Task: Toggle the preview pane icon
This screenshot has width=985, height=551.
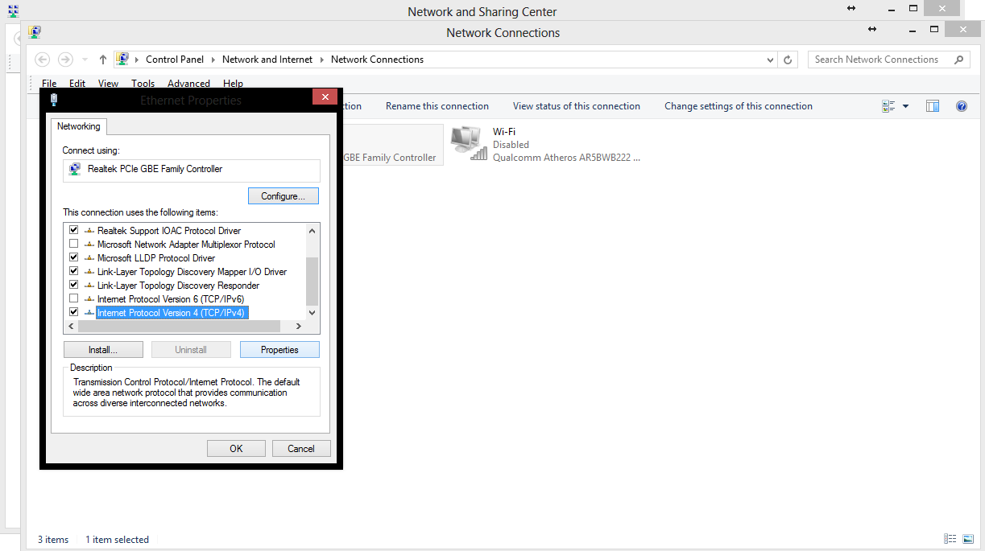Action: click(x=933, y=106)
